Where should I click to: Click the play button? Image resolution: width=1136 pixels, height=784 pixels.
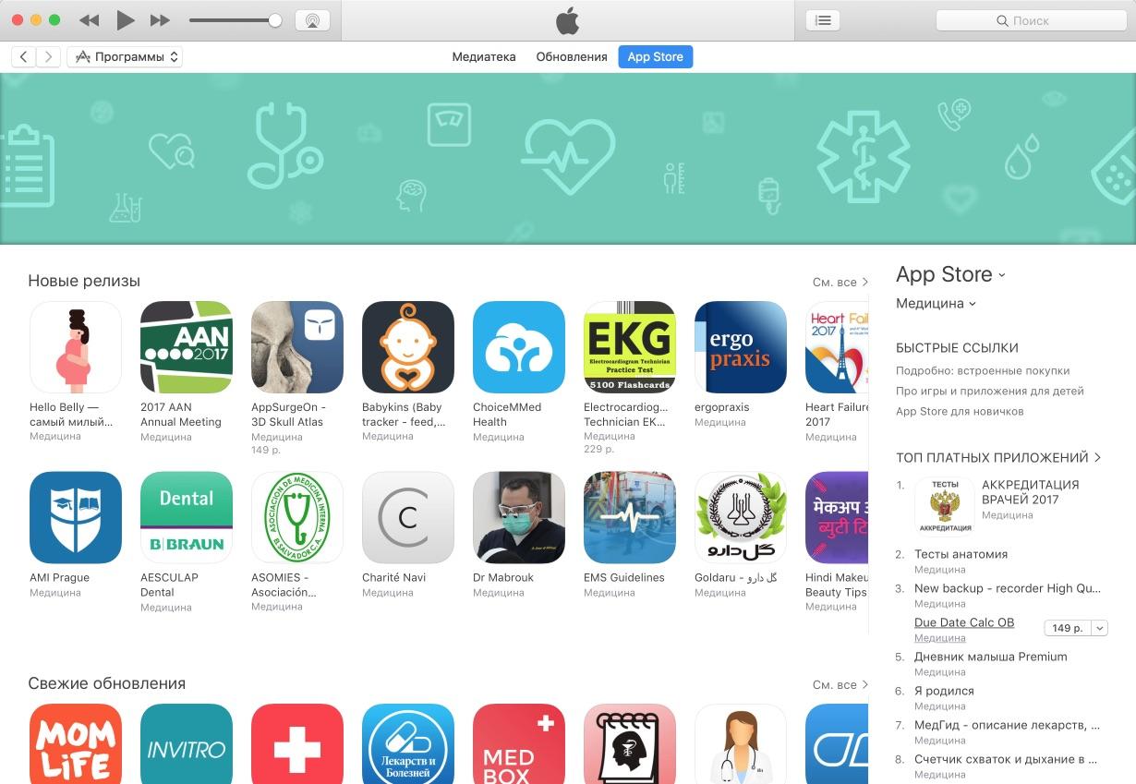pyautogui.click(x=126, y=20)
